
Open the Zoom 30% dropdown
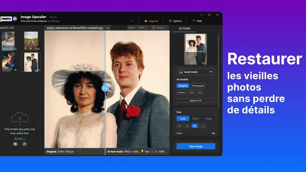138,28
